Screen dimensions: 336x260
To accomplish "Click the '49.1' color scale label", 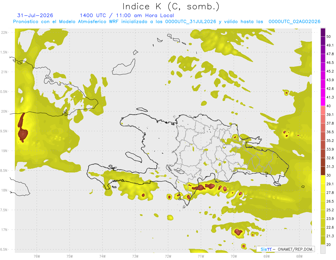I will [330, 45].
